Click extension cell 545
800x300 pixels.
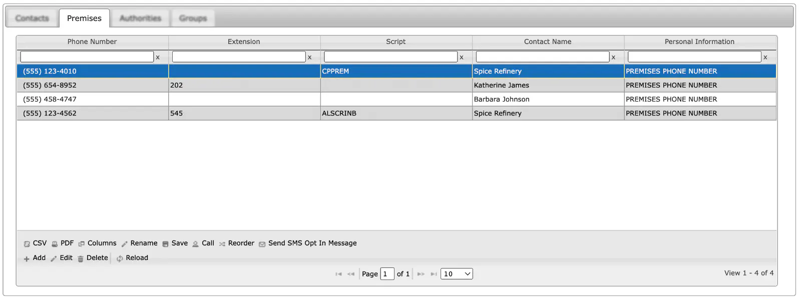(x=244, y=113)
